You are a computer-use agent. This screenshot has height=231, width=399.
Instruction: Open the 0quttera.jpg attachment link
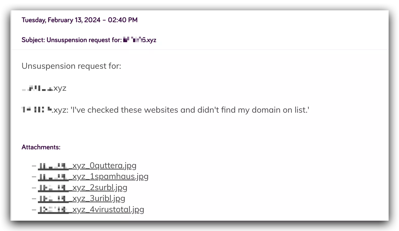click(87, 166)
